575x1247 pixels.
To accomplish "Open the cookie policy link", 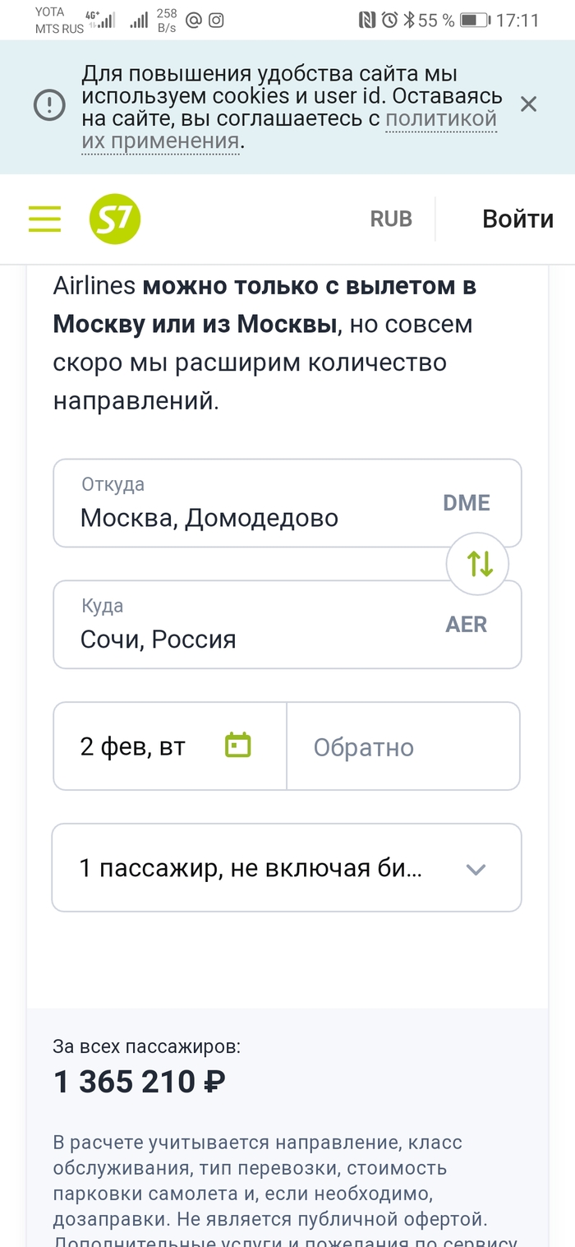I will tap(441, 118).
